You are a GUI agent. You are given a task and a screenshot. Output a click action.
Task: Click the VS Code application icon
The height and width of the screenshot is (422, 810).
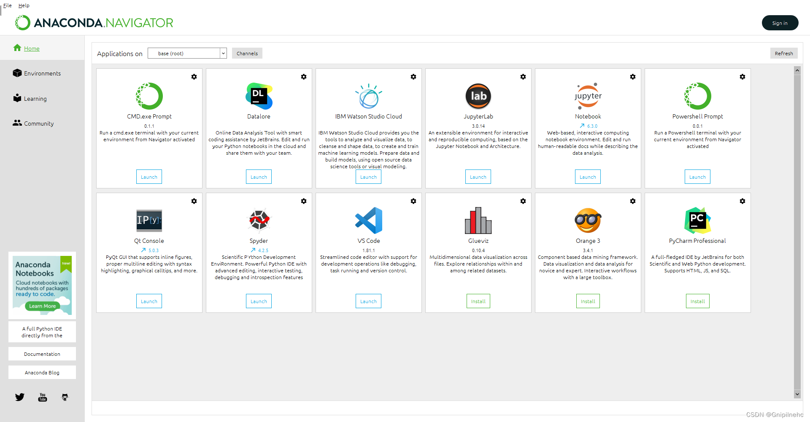point(369,220)
